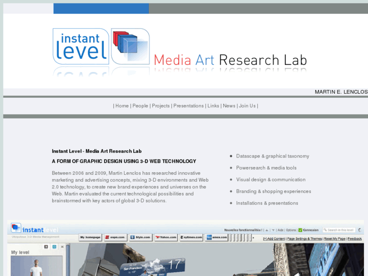Go to the Projects page
368x276 pixels.
(x=161, y=106)
